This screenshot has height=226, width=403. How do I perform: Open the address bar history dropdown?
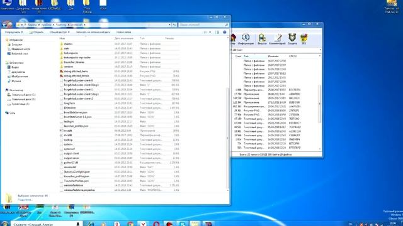pos(169,25)
